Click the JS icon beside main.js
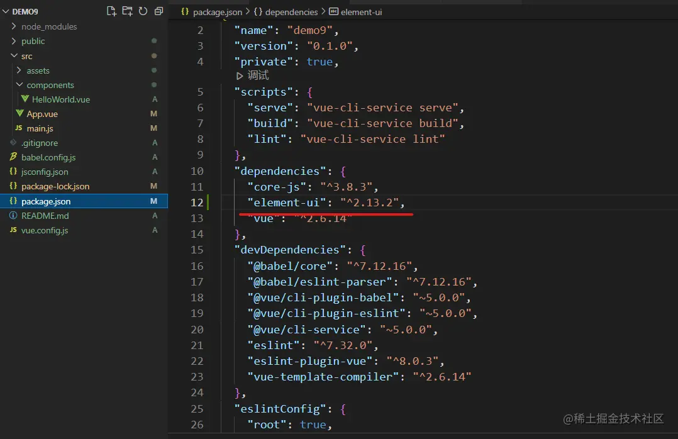This screenshot has height=439, width=678. pyautogui.click(x=19, y=128)
